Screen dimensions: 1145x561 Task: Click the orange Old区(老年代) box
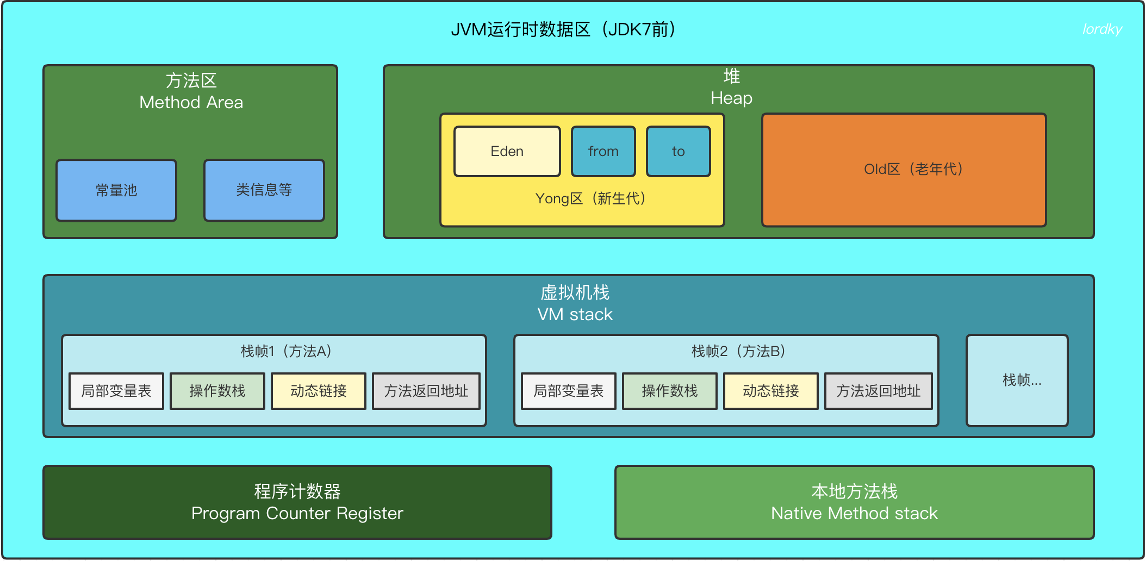click(904, 170)
